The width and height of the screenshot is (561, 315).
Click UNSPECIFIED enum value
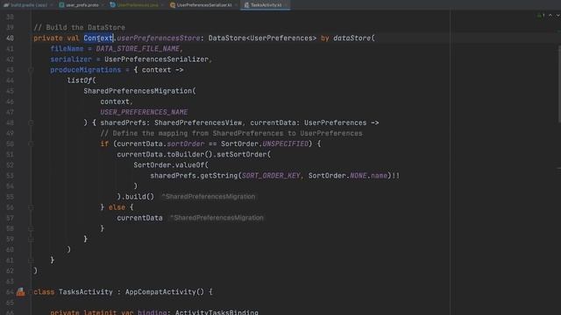286,143
